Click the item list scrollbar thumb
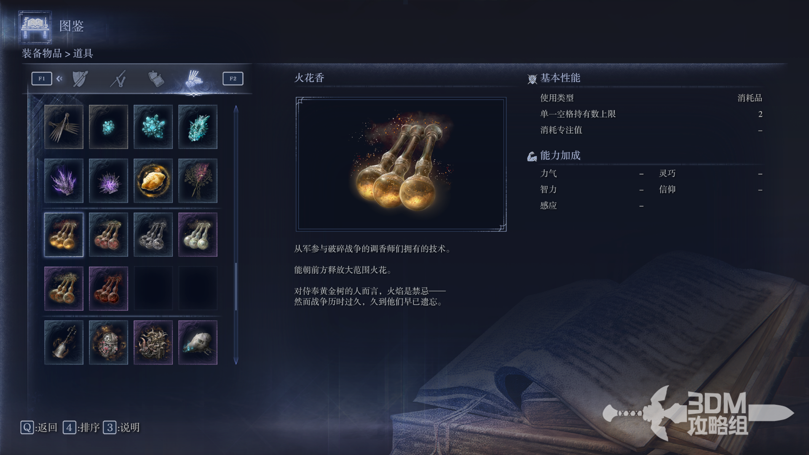This screenshot has height=455, width=809. point(236,287)
